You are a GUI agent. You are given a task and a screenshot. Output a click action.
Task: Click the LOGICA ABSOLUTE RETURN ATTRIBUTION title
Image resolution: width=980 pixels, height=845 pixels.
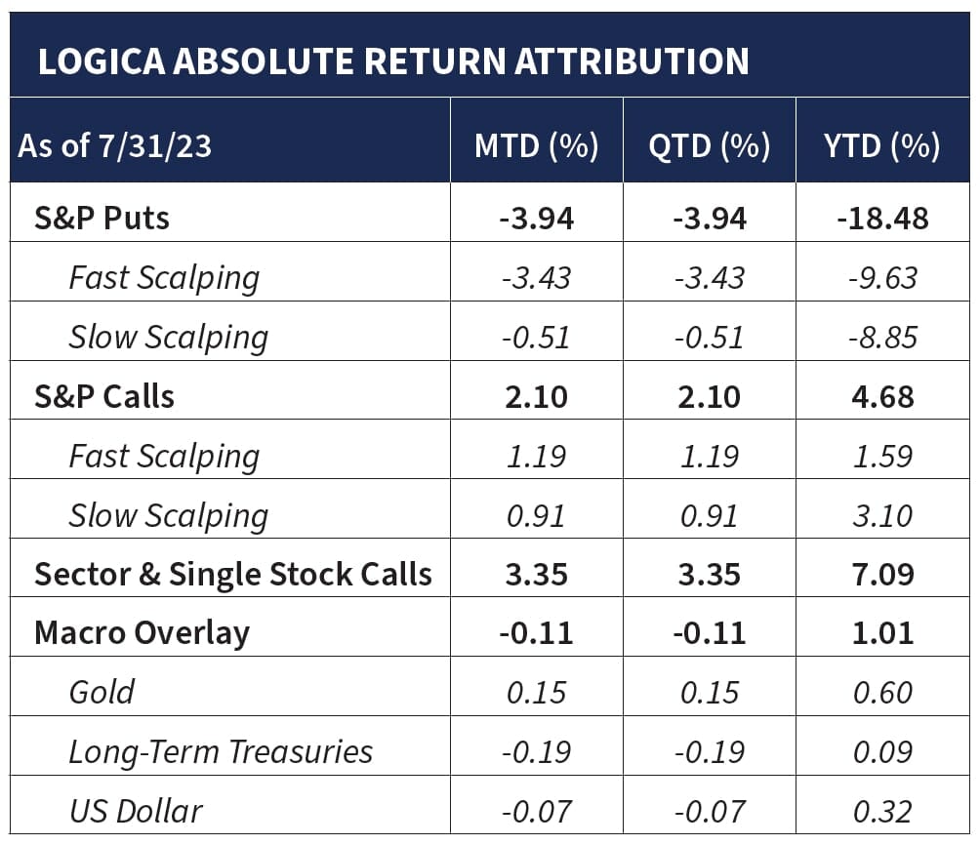pyautogui.click(x=392, y=60)
